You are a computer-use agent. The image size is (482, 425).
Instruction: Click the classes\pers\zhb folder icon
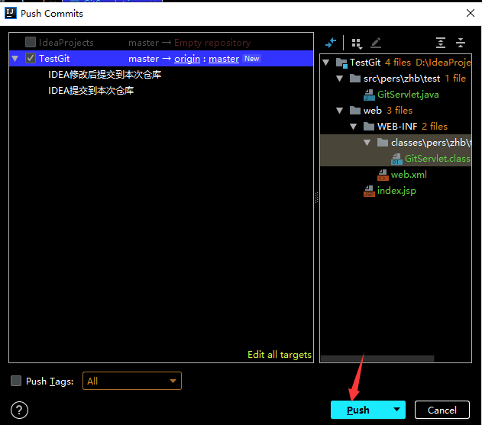(383, 143)
